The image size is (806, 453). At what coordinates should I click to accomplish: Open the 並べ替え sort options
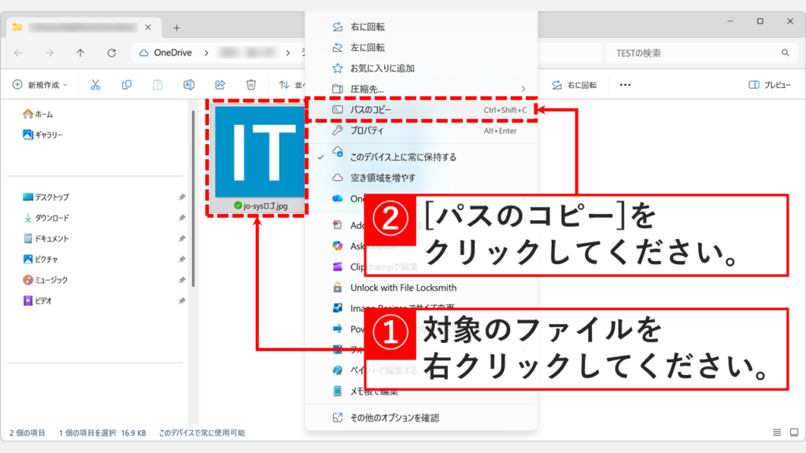click(290, 84)
